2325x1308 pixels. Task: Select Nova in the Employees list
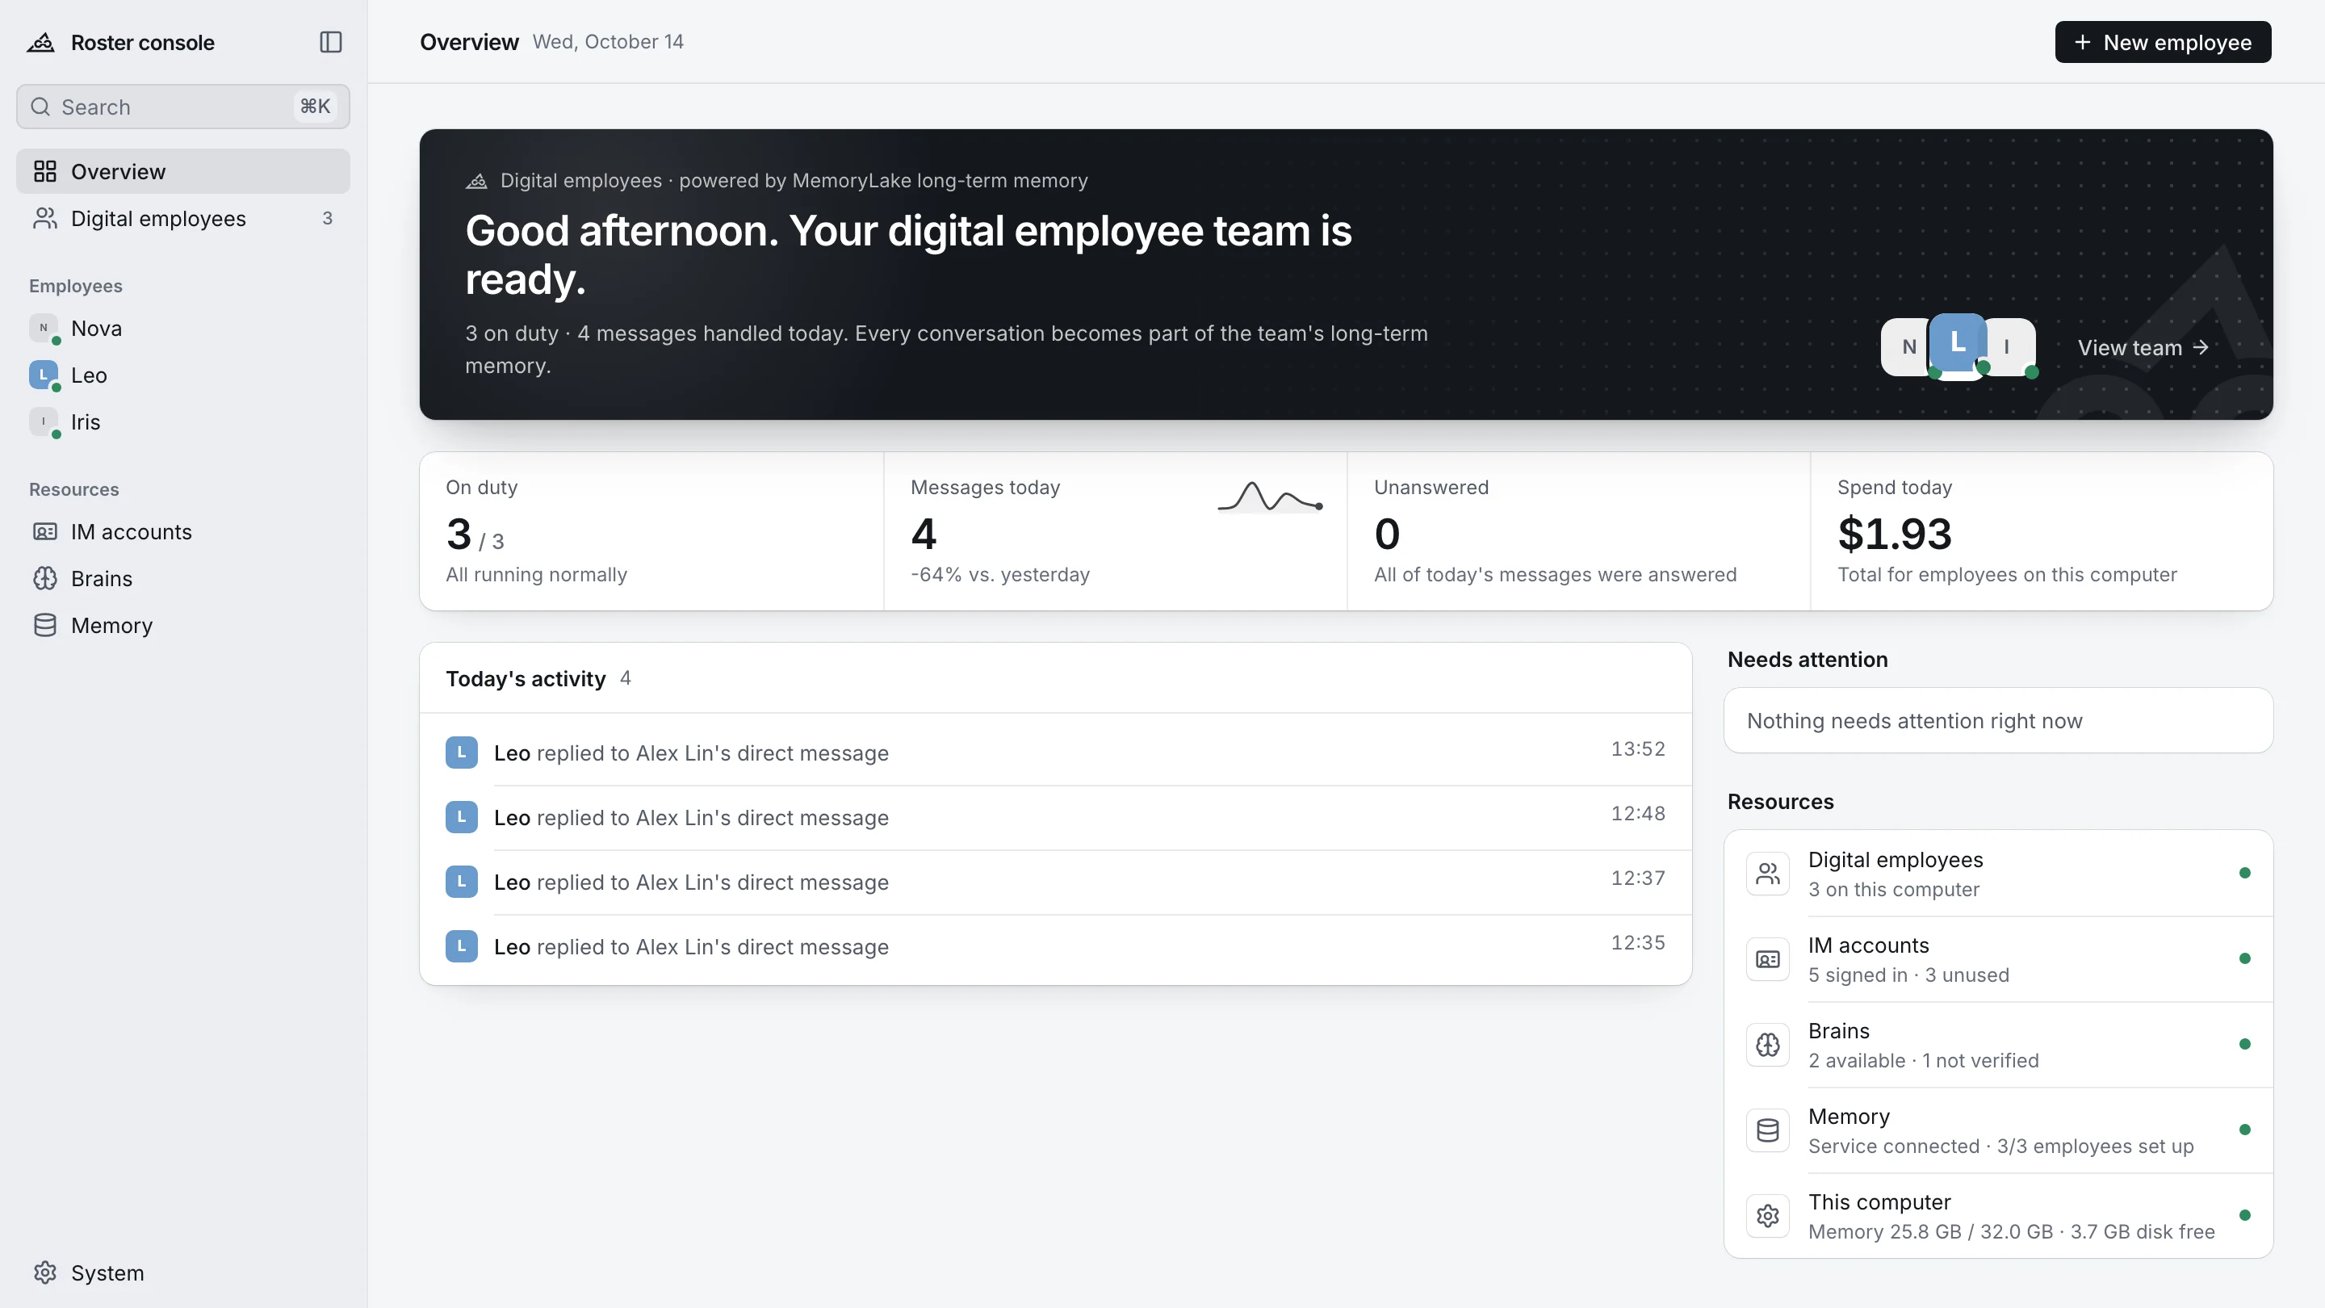[x=182, y=329]
